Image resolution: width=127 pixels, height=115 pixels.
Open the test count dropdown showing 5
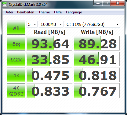pyautogui.click(x=32, y=24)
